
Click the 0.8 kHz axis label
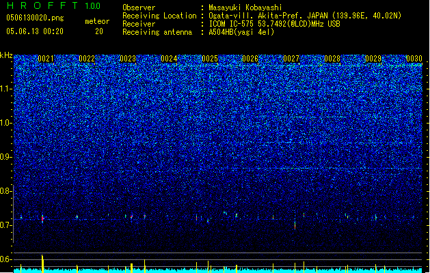coord(5,191)
